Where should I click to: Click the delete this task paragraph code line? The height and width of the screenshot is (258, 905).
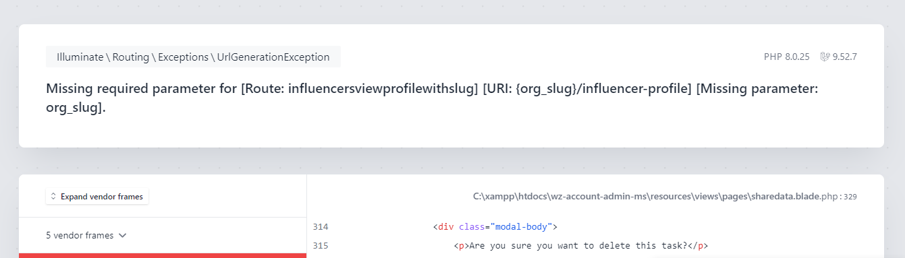581,245
